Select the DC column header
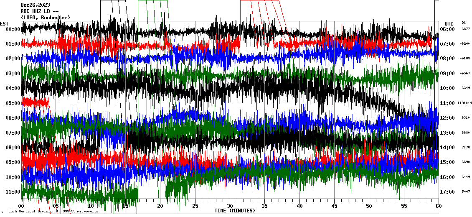This screenshot has width=472, height=217. click(464, 23)
